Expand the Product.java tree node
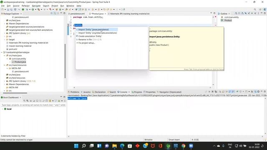 pyautogui.click(x=10, y=62)
